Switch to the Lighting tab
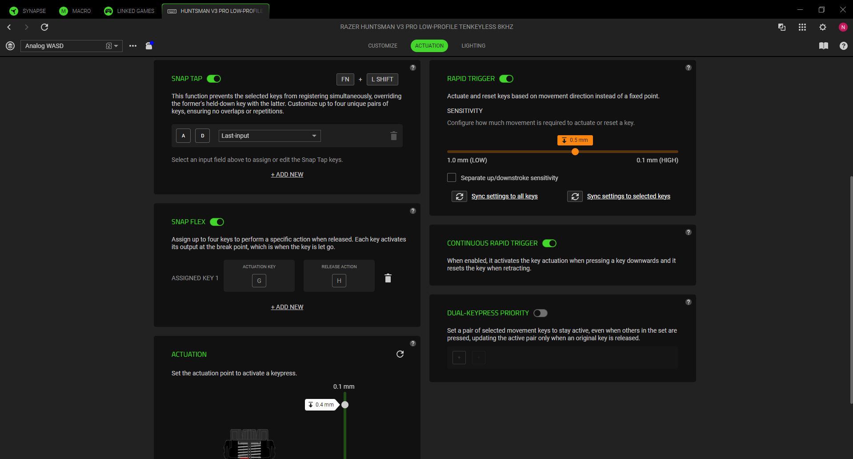The image size is (853, 459). pyautogui.click(x=473, y=46)
